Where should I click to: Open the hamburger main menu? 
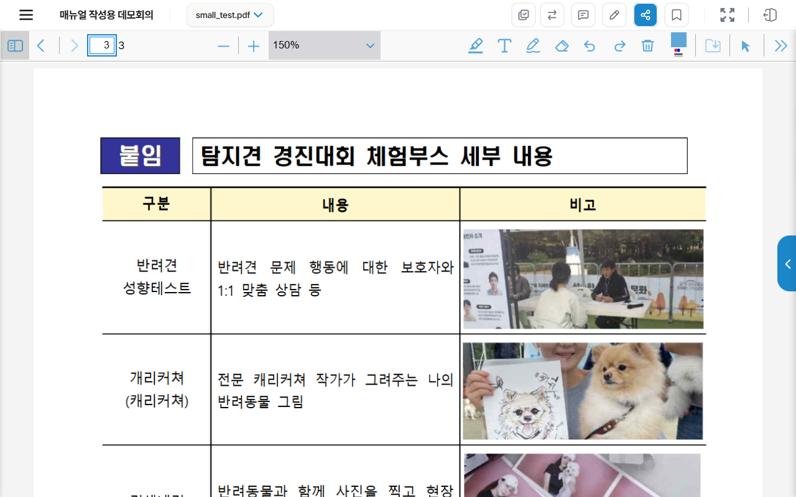(26, 15)
